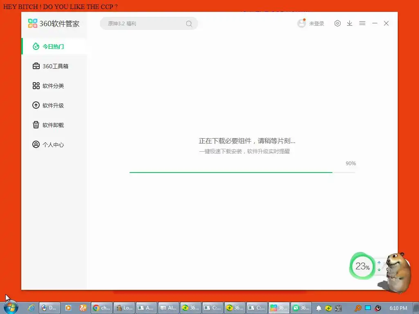
Task: Click the gray checkered tray icon
Action: [338, 308]
